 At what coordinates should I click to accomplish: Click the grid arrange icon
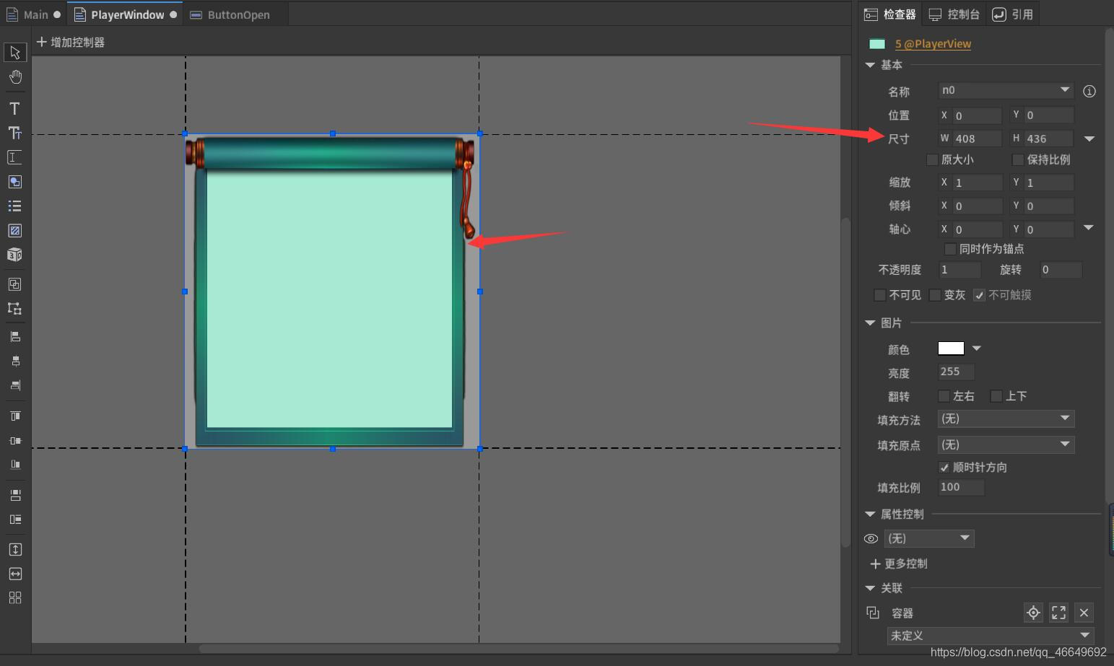[x=15, y=597]
